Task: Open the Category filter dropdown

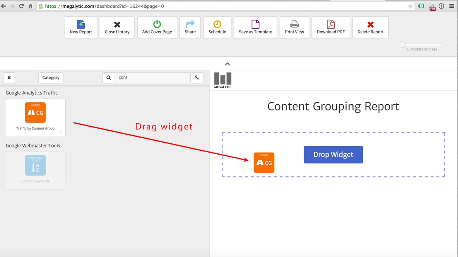Action: point(51,78)
